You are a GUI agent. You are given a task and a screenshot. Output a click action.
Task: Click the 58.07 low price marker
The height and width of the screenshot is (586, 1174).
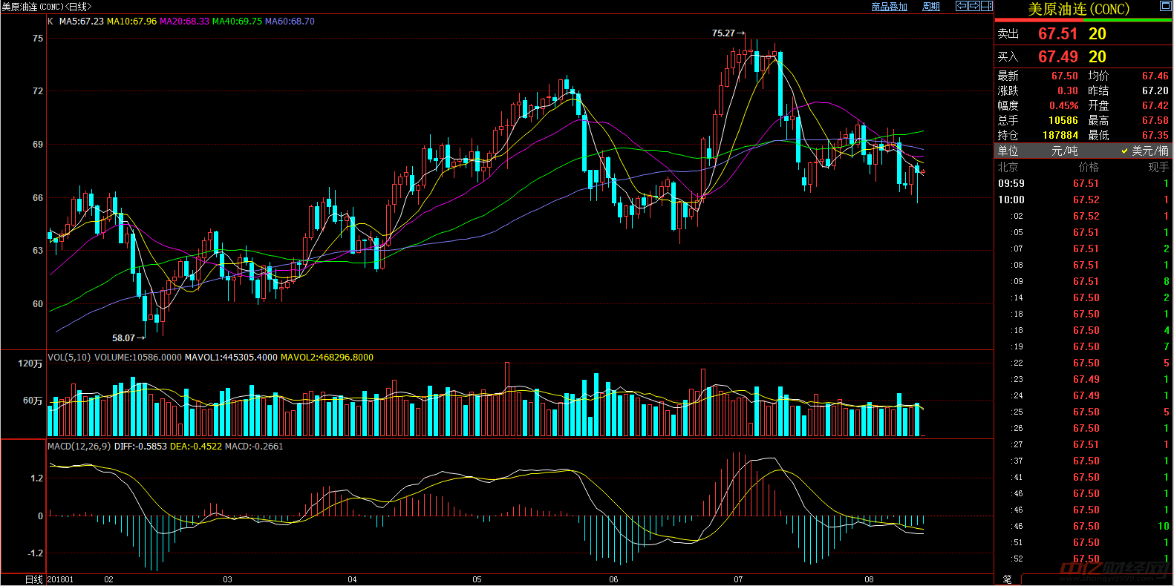click(x=124, y=338)
